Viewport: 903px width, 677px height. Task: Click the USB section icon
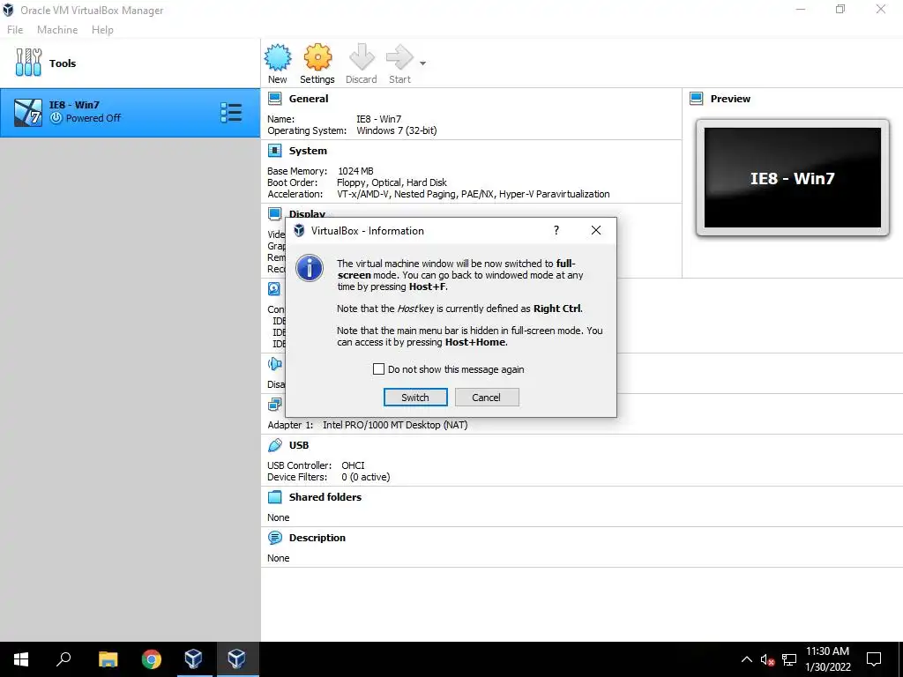click(275, 445)
